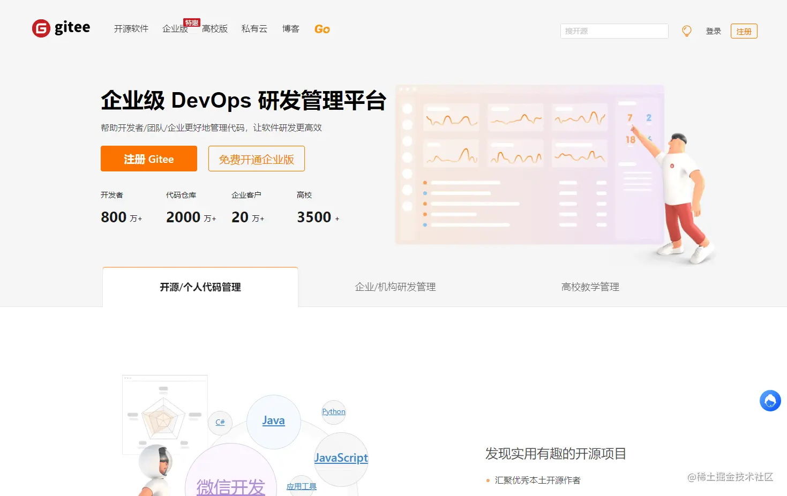Image resolution: width=787 pixels, height=496 pixels.
Task: Open the Go promotion icon
Action: (x=322, y=29)
